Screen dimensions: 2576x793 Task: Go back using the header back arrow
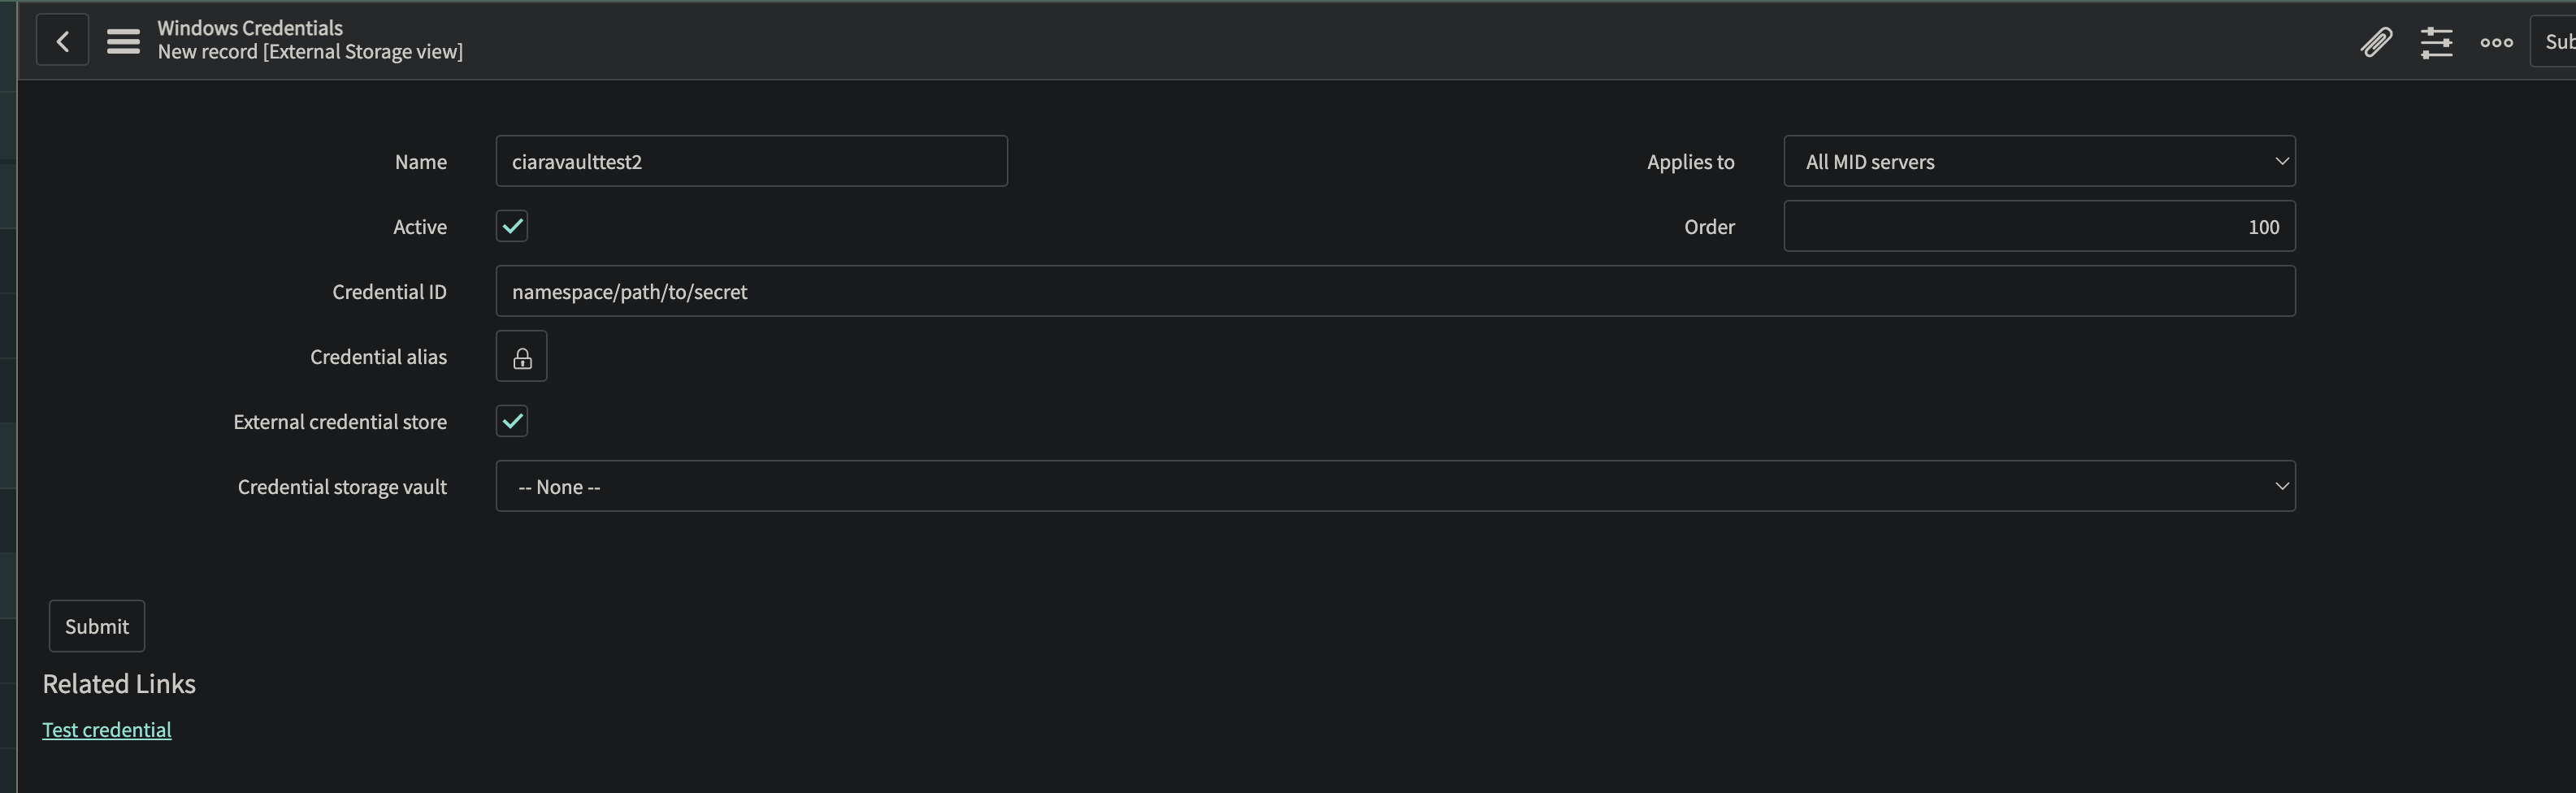tap(62, 41)
